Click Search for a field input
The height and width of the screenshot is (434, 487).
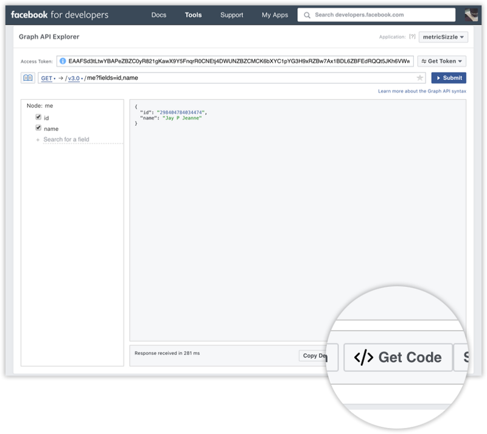pos(83,140)
